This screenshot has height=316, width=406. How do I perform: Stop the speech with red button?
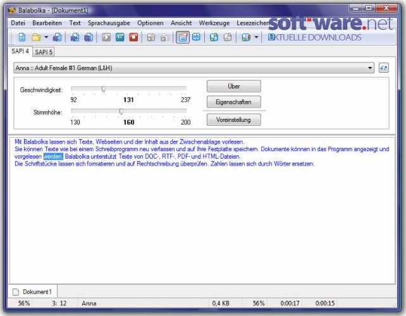[x=133, y=37]
